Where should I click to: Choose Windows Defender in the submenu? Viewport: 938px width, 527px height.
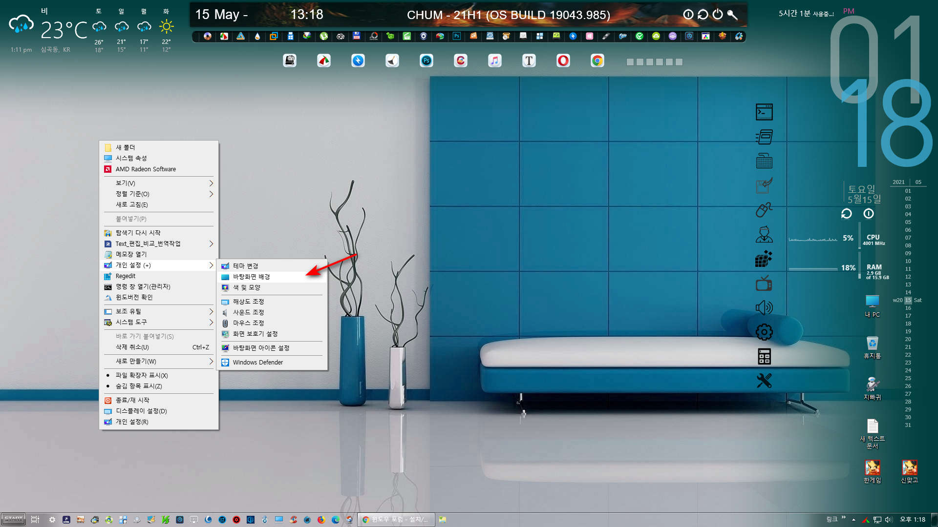point(272,362)
